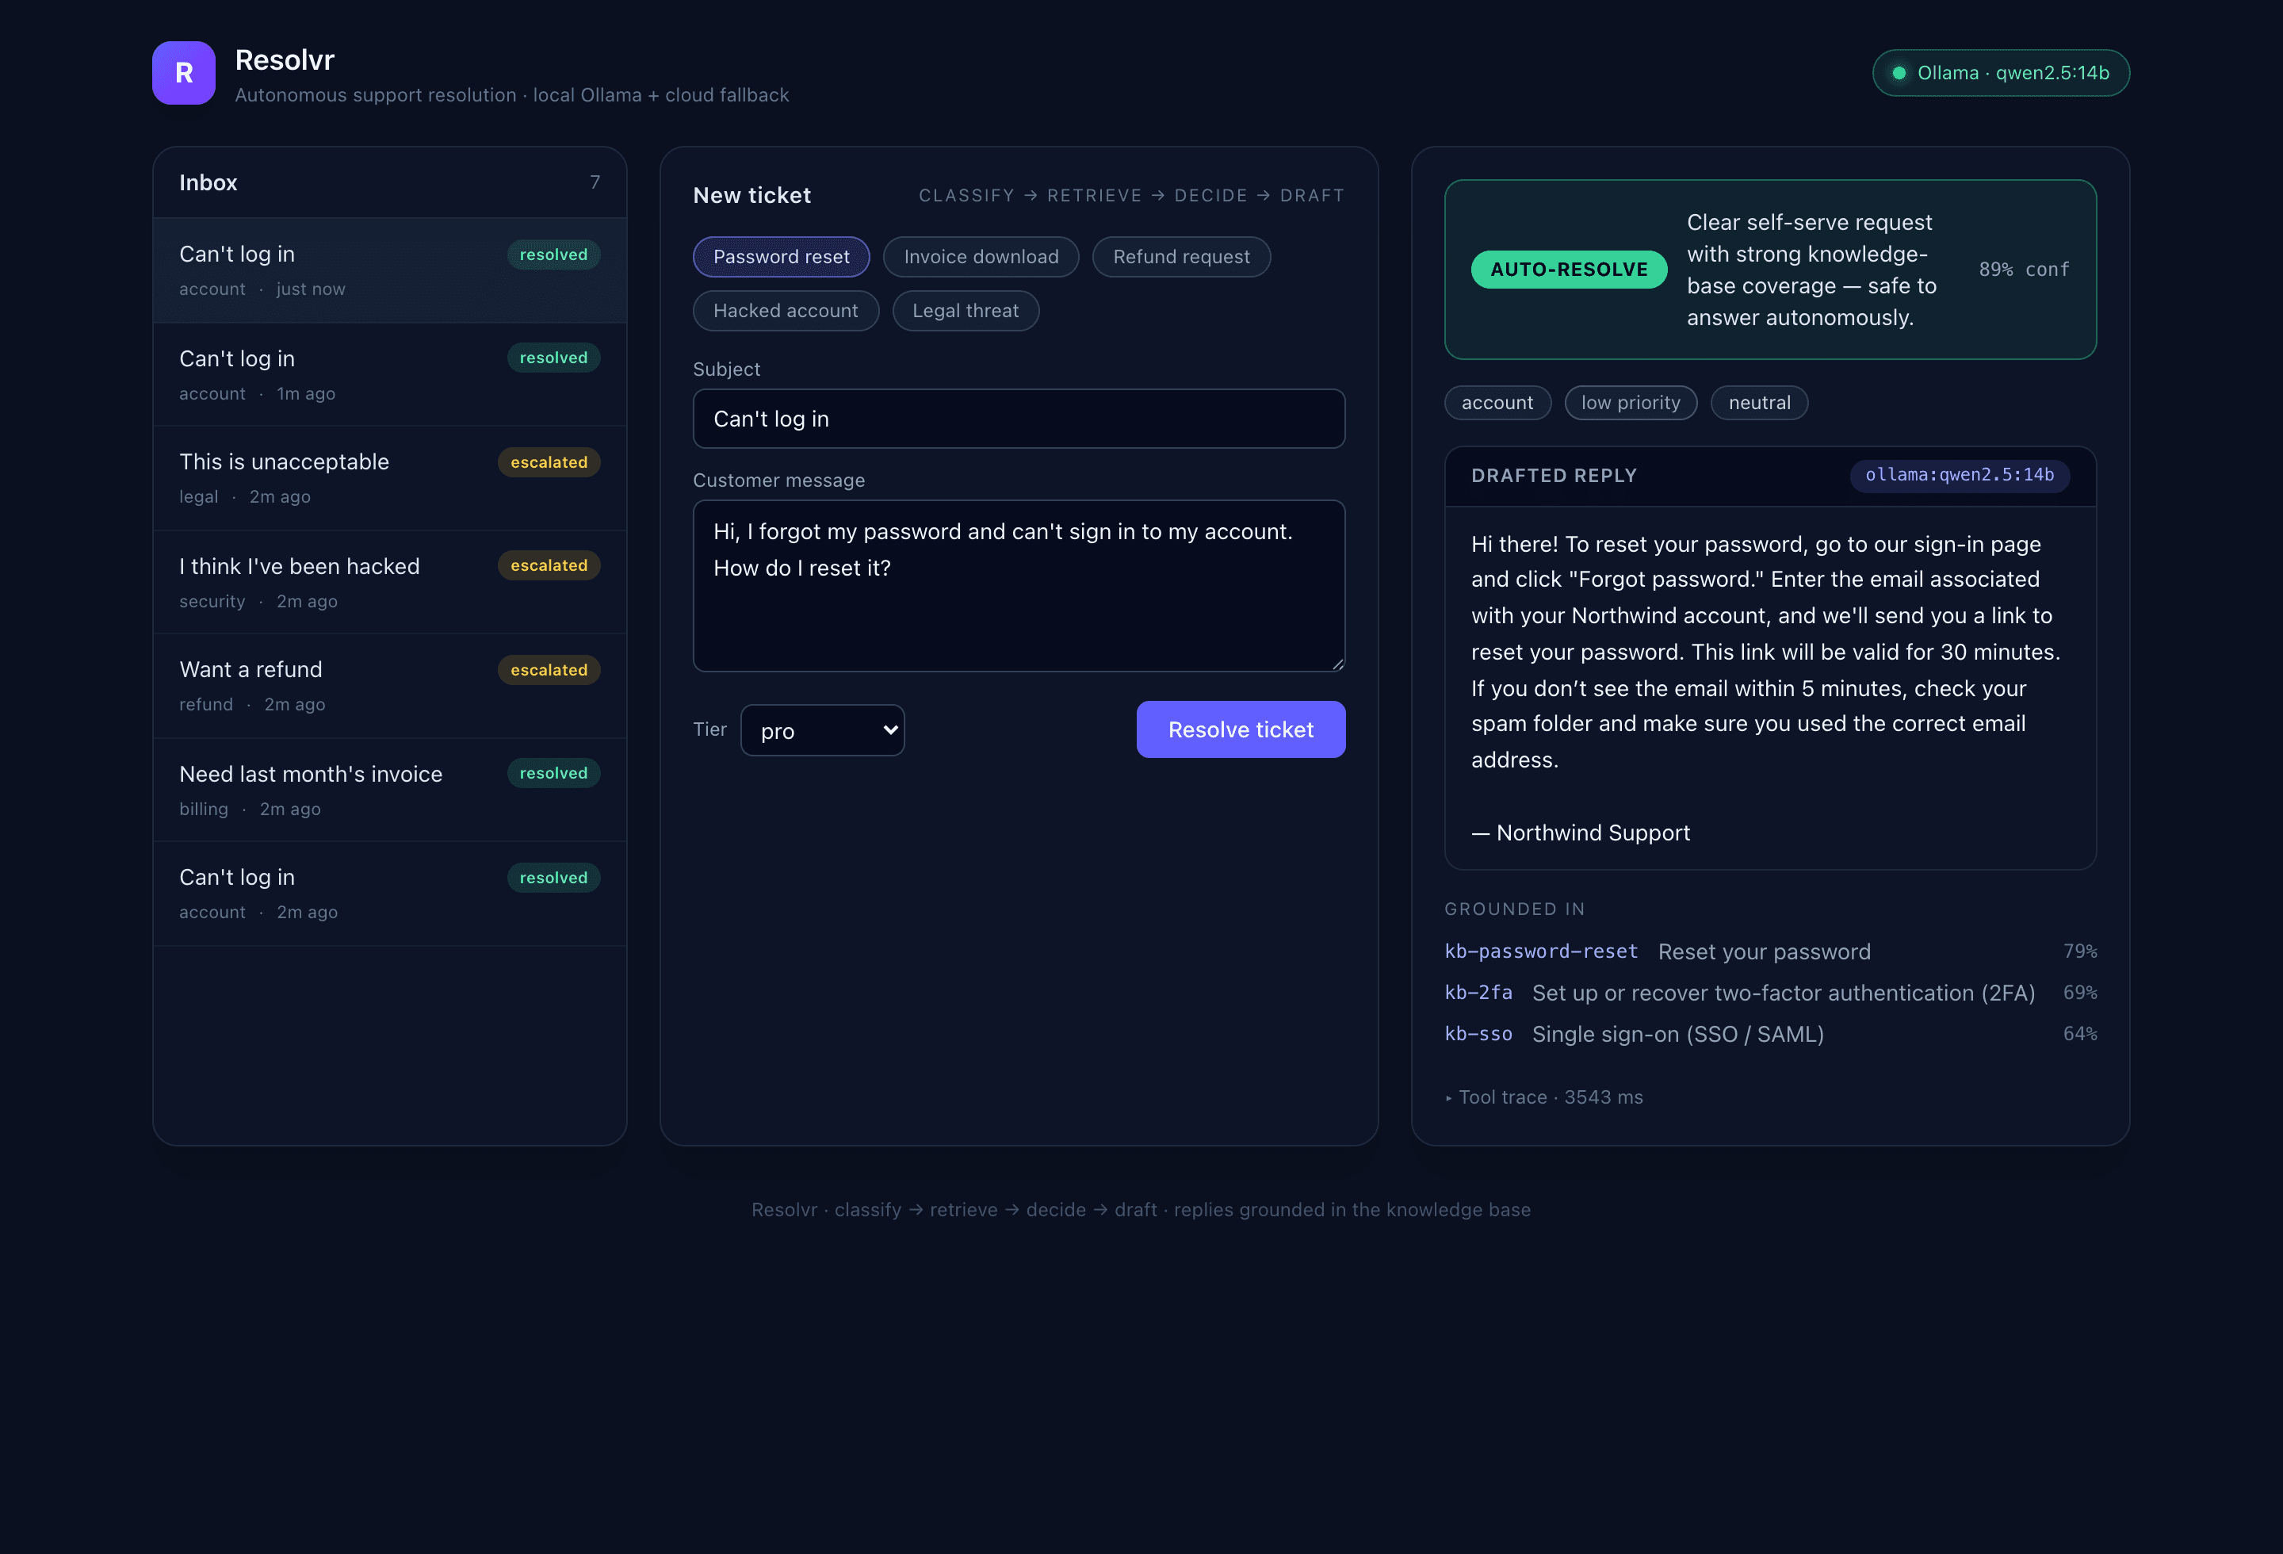Select the Password reset preset chip

pyautogui.click(x=781, y=256)
